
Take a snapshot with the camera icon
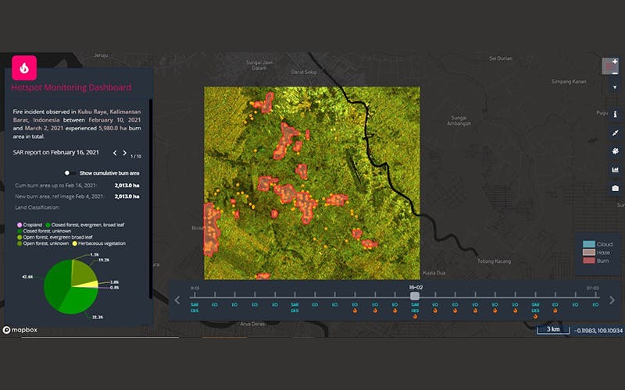click(615, 188)
